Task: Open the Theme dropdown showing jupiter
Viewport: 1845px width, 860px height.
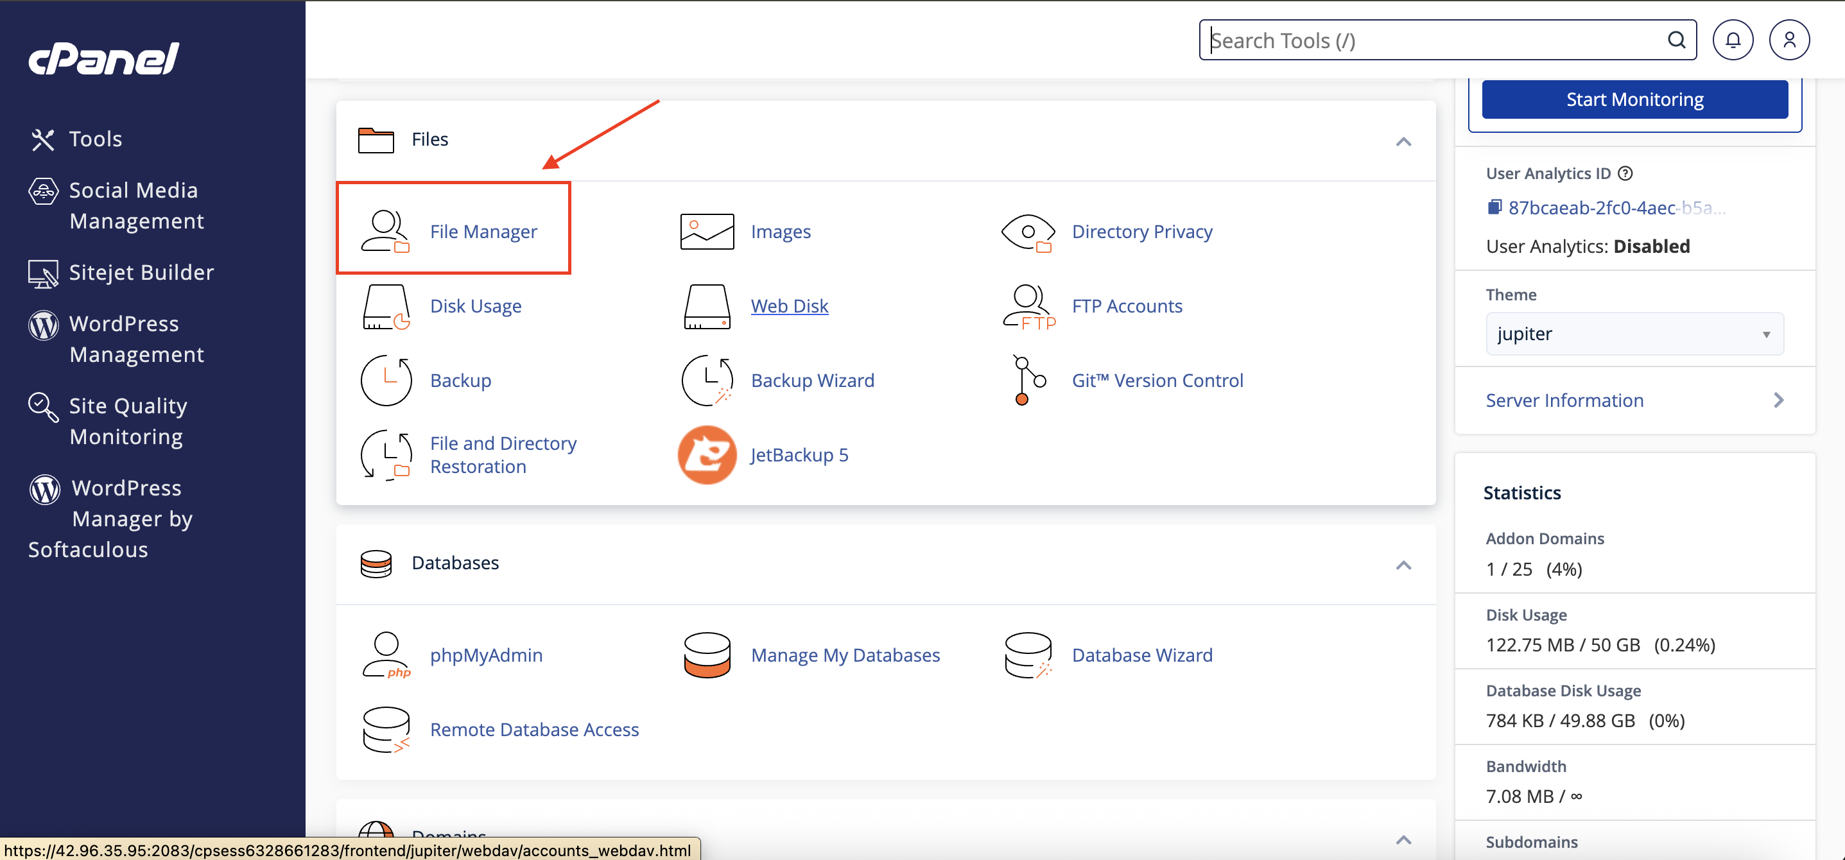Action: (1634, 334)
